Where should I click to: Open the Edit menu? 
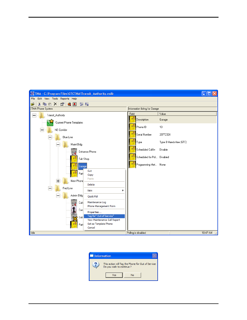click(x=40, y=98)
